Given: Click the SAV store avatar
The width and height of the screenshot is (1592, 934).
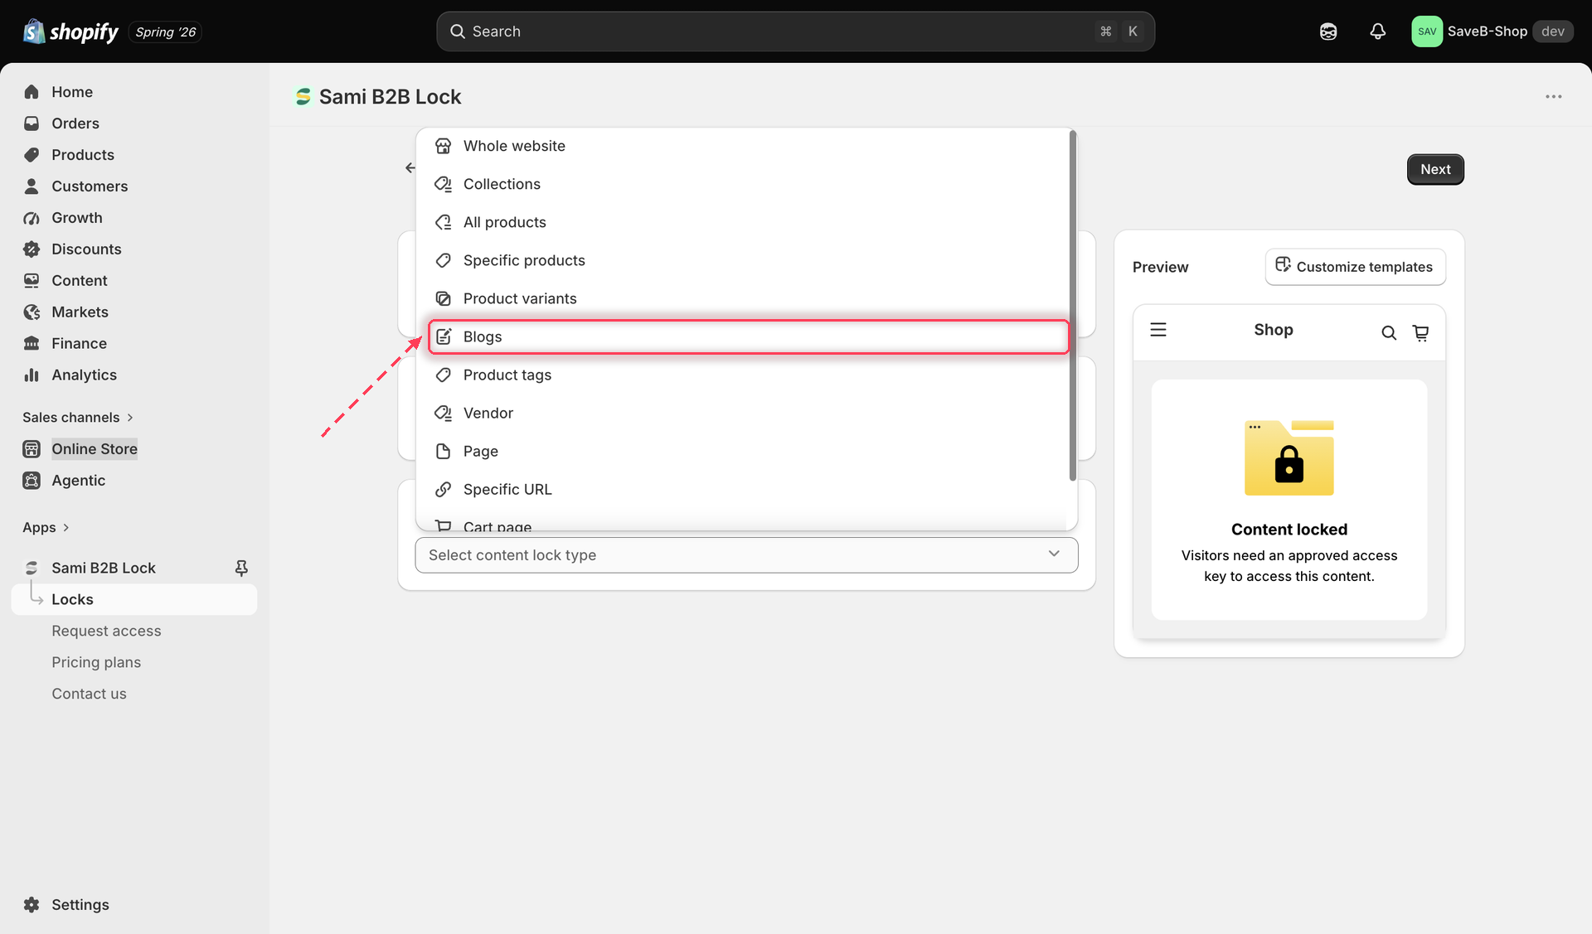Looking at the screenshot, I should pos(1427,31).
